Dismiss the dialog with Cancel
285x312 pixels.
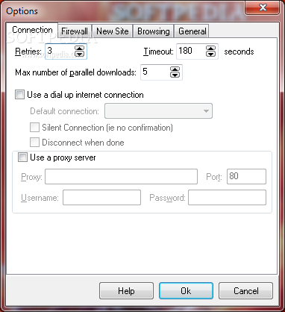pos(245,290)
